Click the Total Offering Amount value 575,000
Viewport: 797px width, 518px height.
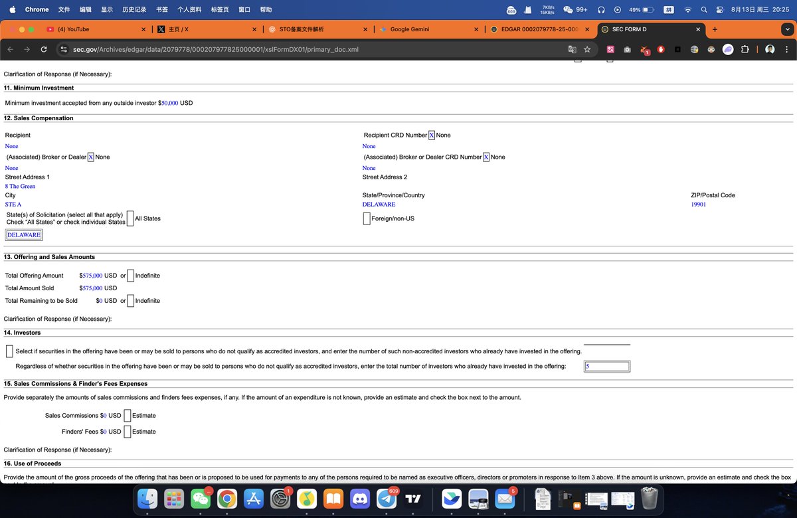(92, 276)
